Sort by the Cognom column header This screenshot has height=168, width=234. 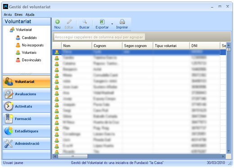pos(107,46)
